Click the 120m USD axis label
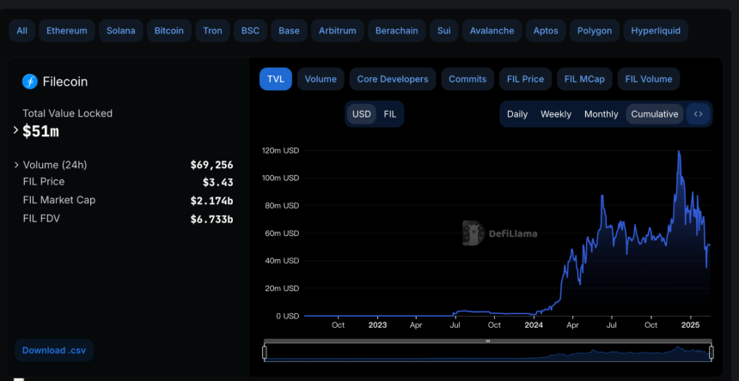The image size is (739, 381). click(x=280, y=150)
